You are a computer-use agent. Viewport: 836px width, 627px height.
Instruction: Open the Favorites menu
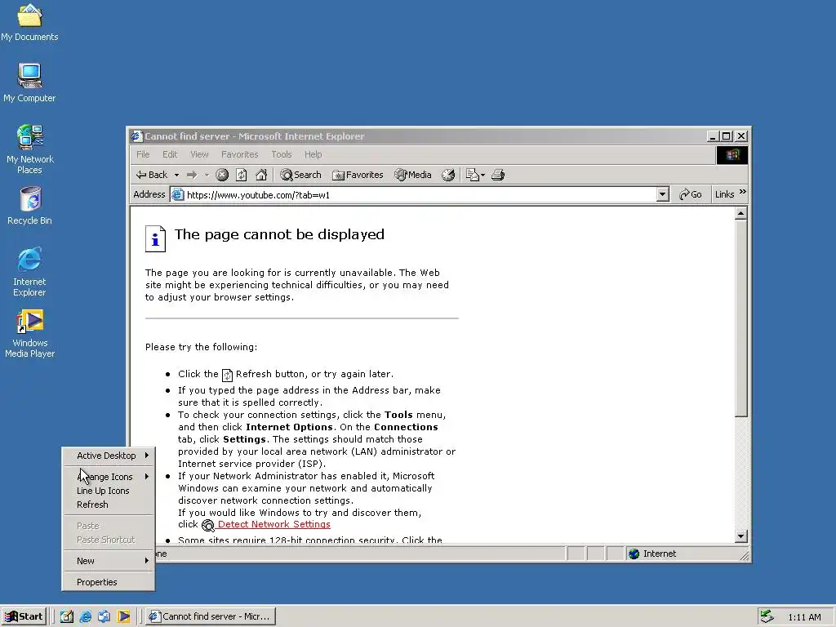(x=239, y=154)
